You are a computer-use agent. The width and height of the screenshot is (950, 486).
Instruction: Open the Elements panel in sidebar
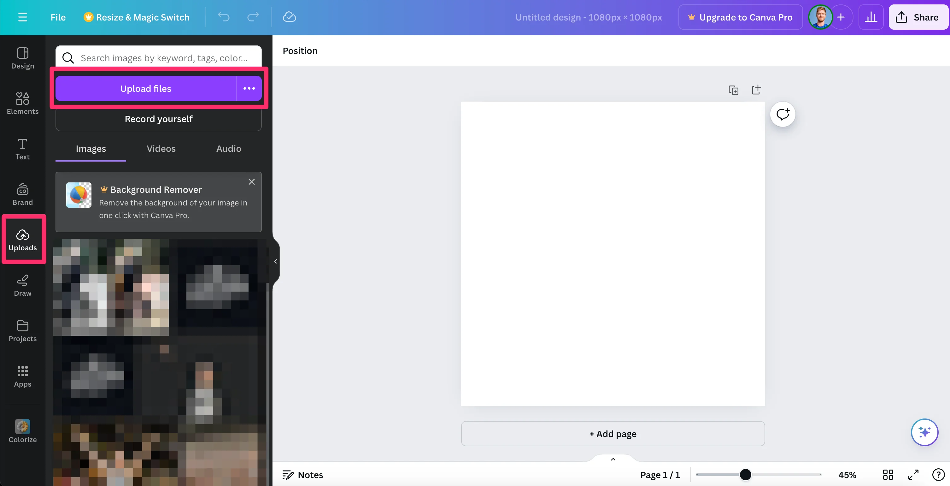click(x=22, y=103)
